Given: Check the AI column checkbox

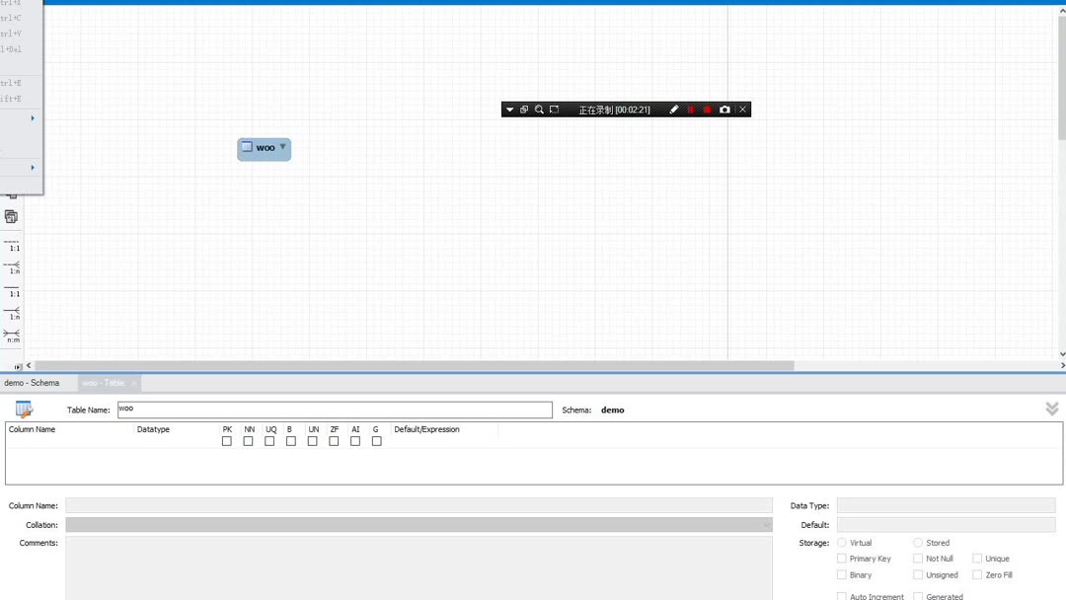Looking at the screenshot, I should tap(356, 441).
